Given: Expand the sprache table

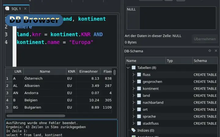Looking at the screenshot, I should tap(134, 116).
